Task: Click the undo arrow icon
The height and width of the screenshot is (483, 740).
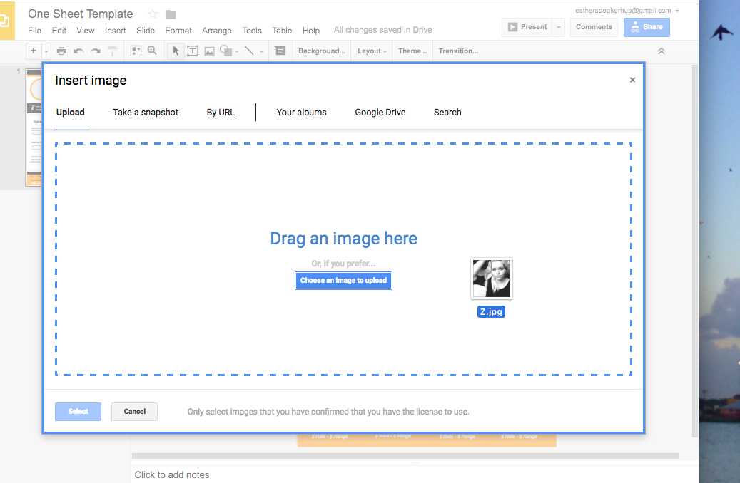Action: coord(78,51)
